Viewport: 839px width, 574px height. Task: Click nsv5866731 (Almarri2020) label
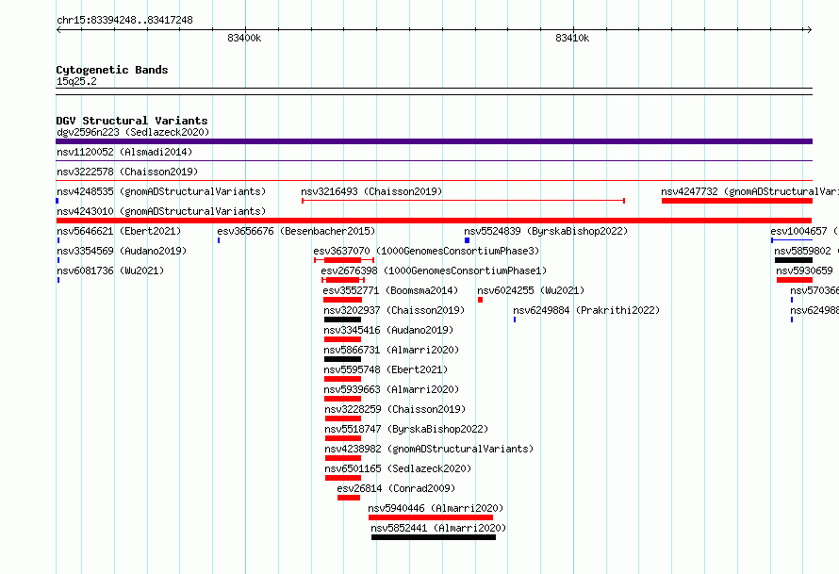click(391, 350)
